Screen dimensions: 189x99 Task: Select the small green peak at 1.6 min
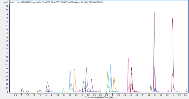tap(40, 91)
